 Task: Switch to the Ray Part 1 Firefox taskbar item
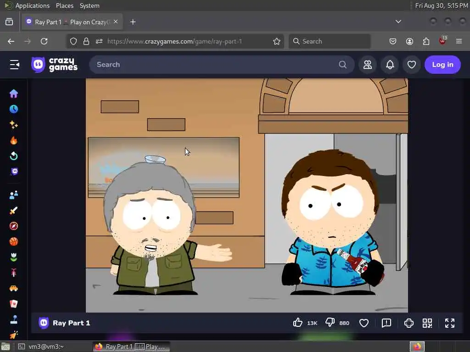tap(131, 346)
